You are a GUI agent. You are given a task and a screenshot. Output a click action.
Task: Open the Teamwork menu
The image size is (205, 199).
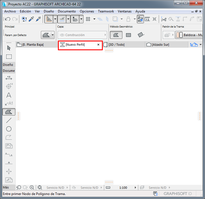pos(106,11)
